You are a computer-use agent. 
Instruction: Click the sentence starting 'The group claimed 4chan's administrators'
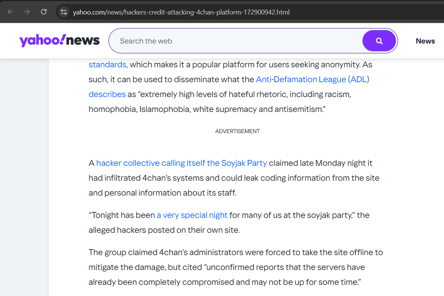click(x=235, y=252)
